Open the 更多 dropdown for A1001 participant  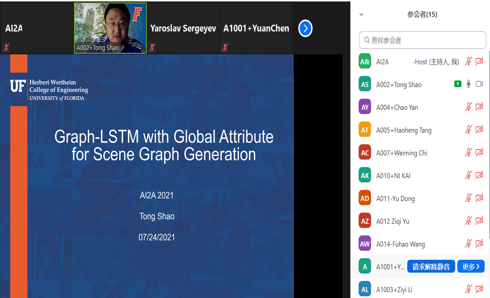pyautogui.click(x=471, y=266)
